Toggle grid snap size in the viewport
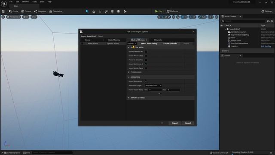275x155 pixels. tap(184, 17)
